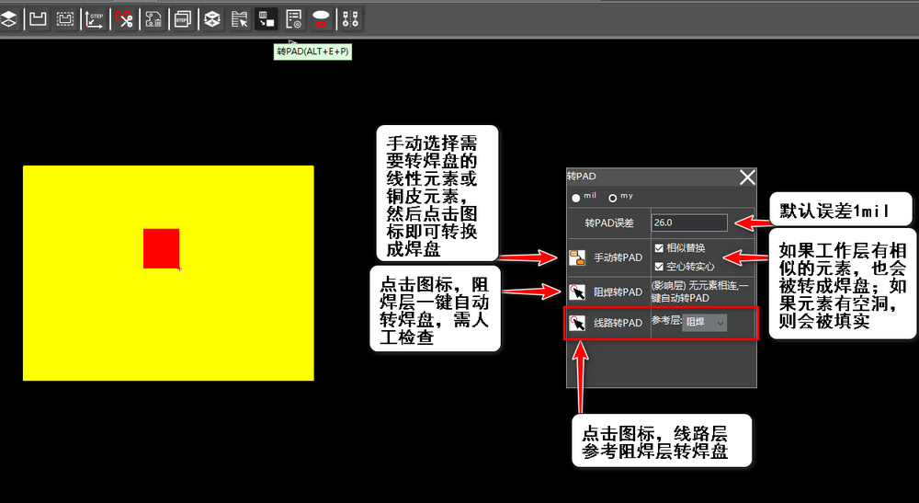Click the stacked layers icon at toolbar start
Screen dimensions: 919x503
click(x=8, y=19)
